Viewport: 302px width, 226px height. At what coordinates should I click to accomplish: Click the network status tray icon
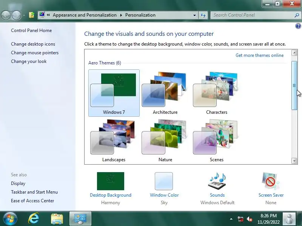tap(240, 219)
